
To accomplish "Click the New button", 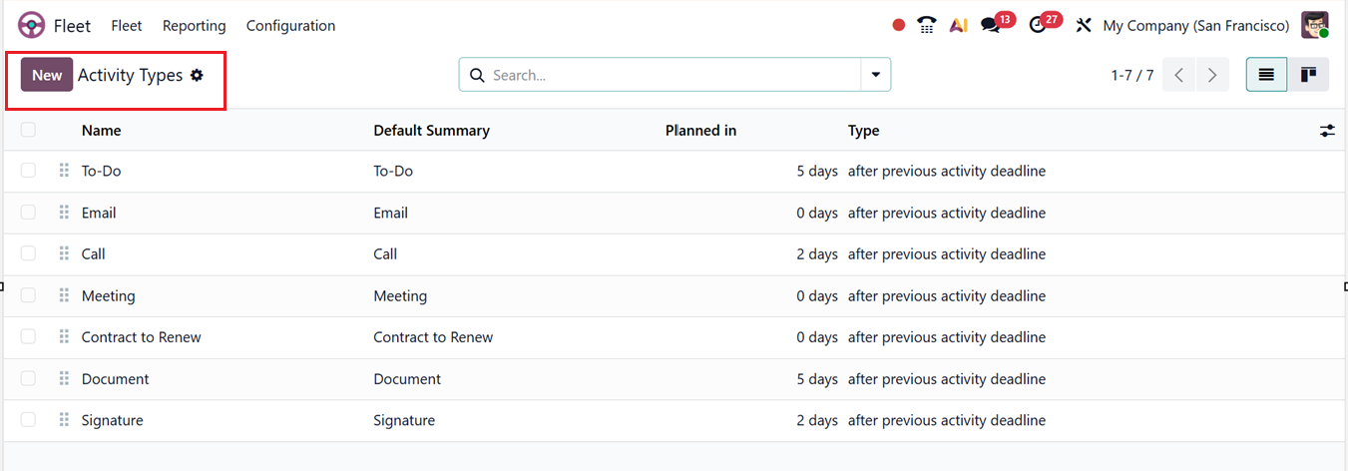I will click(x=47, y=75).
